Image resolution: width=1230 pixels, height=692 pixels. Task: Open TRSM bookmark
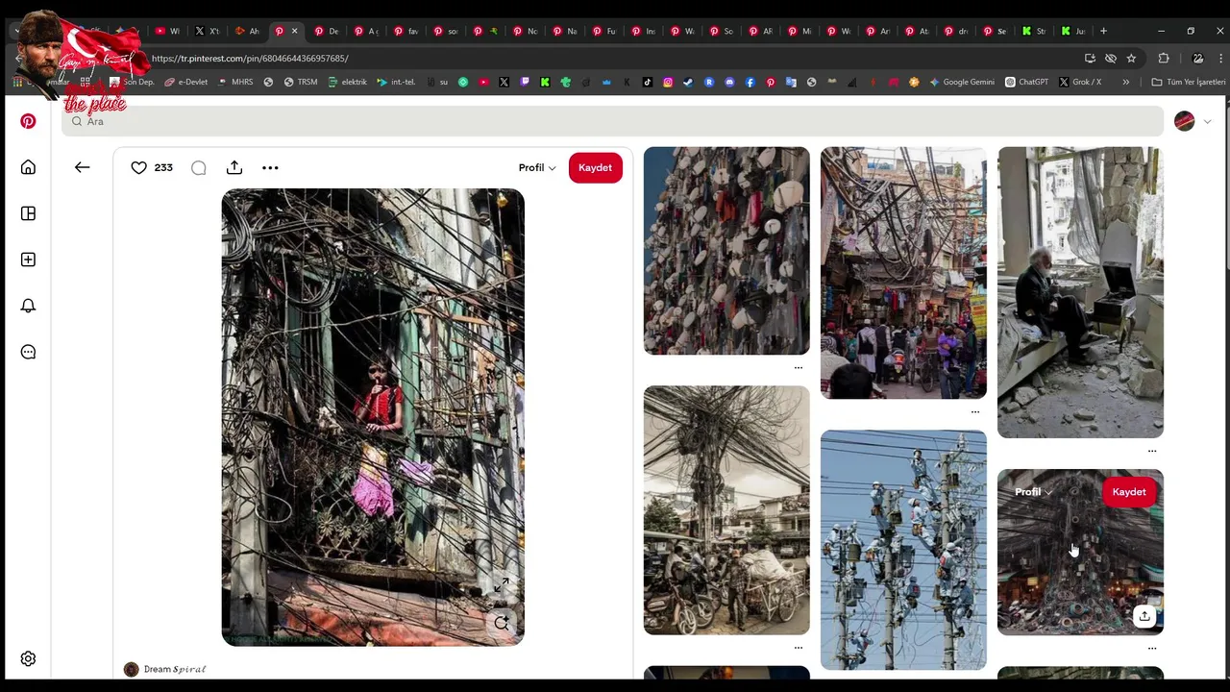coord(301,82)
